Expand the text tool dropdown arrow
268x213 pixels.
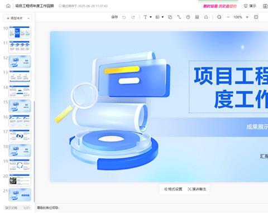151,17
